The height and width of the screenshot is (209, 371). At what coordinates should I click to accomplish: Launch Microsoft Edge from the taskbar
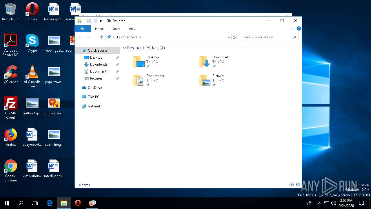pos(50,203)
